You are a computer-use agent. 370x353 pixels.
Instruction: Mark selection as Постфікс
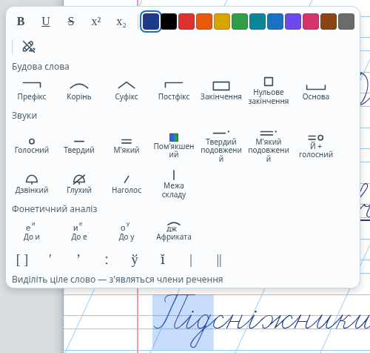coord(174,91)
